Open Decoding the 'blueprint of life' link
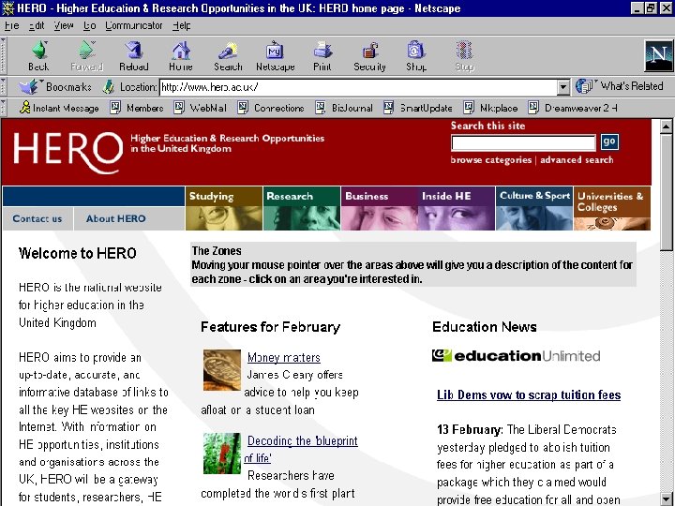Image resolution: width=675 pixels, height=506 pixels. (301, 449)
